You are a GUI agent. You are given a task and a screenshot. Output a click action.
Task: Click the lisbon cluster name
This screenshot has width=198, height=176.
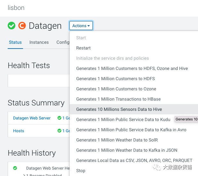coord(16,8)
